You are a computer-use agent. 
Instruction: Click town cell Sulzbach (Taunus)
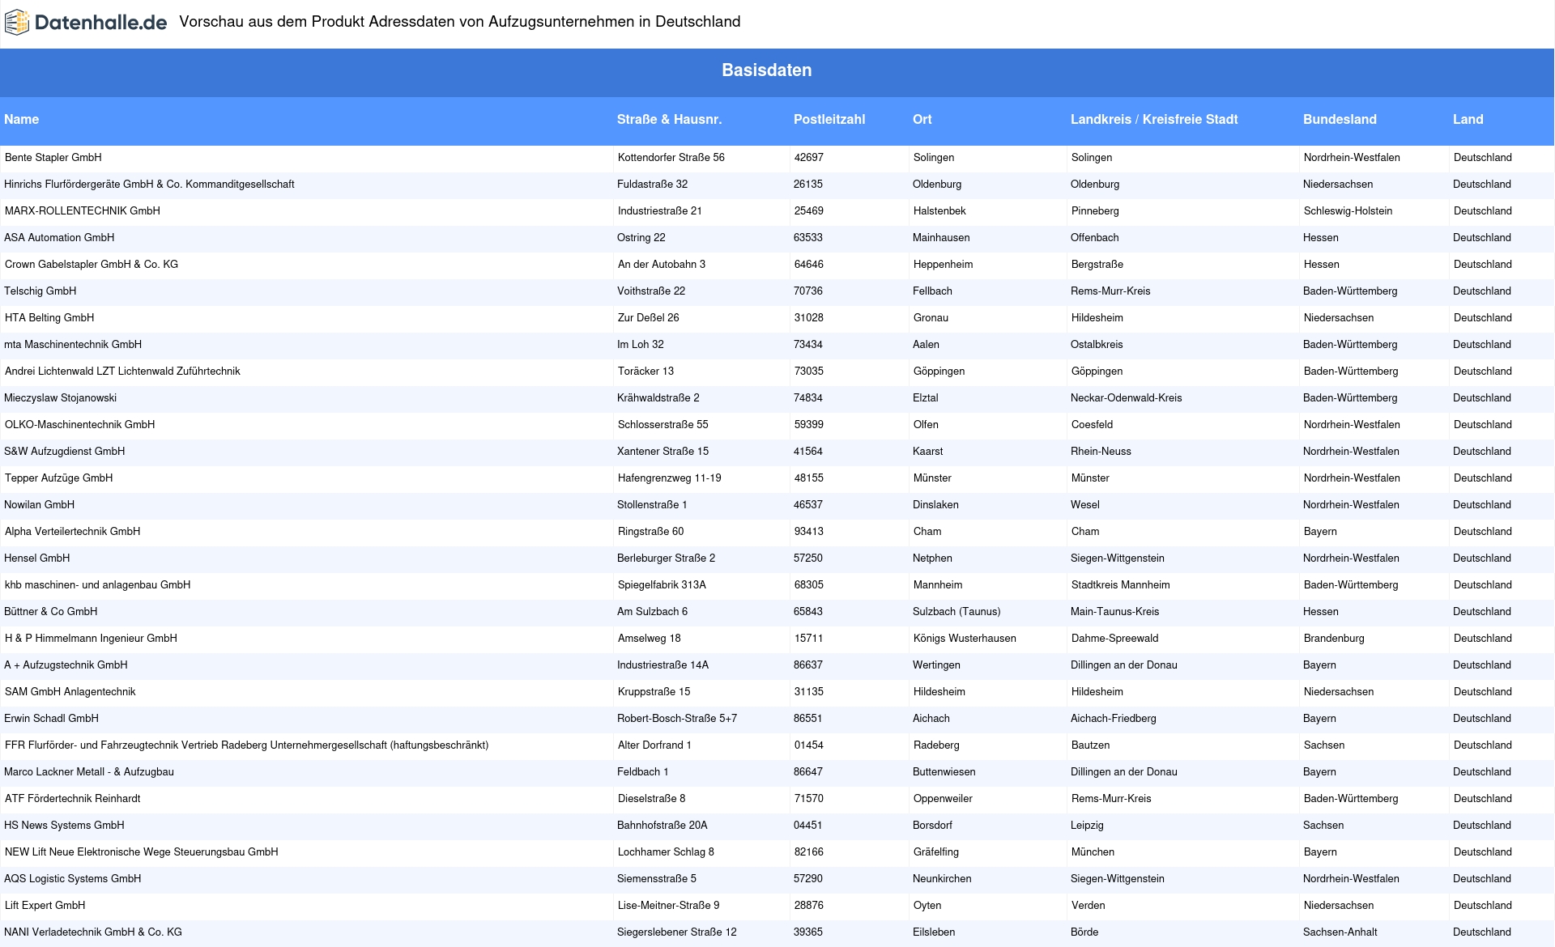[956, 612]
